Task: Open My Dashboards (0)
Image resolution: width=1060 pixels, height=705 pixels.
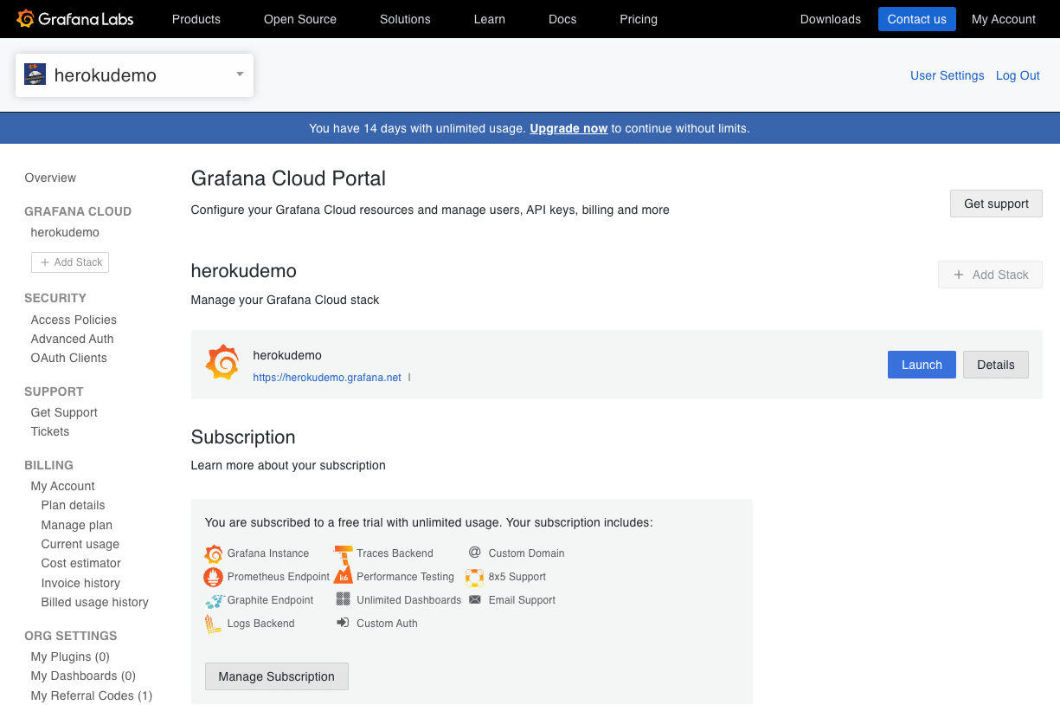Action: pyautogui.click(x=83, y=676)
